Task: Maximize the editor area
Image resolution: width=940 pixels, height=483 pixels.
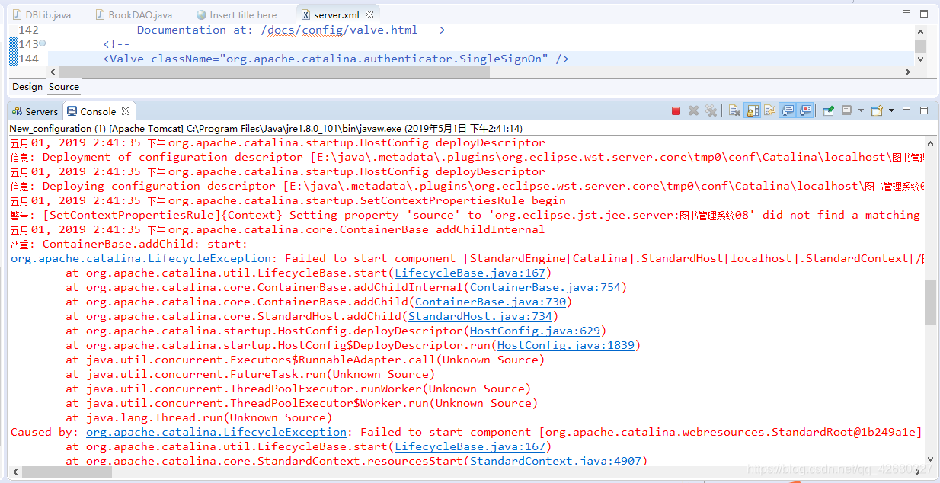Action: pos(924,14)
